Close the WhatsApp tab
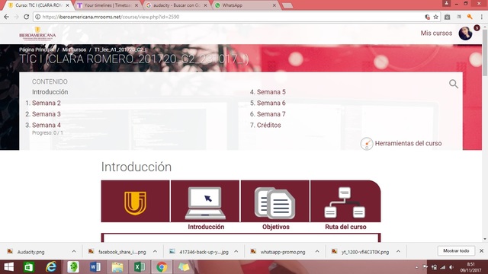488x274 pixels. click(274, 5)
